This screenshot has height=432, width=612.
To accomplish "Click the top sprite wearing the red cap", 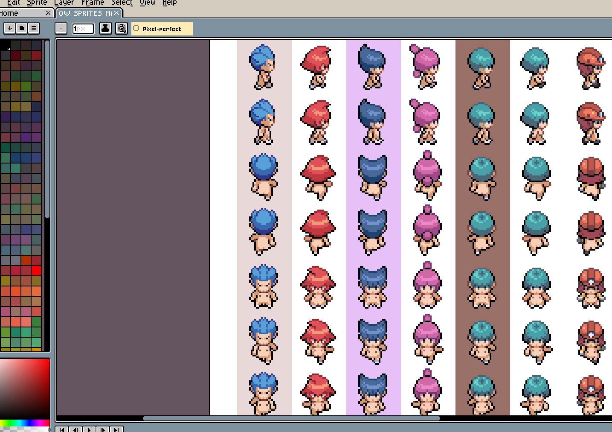I will 591,68.
